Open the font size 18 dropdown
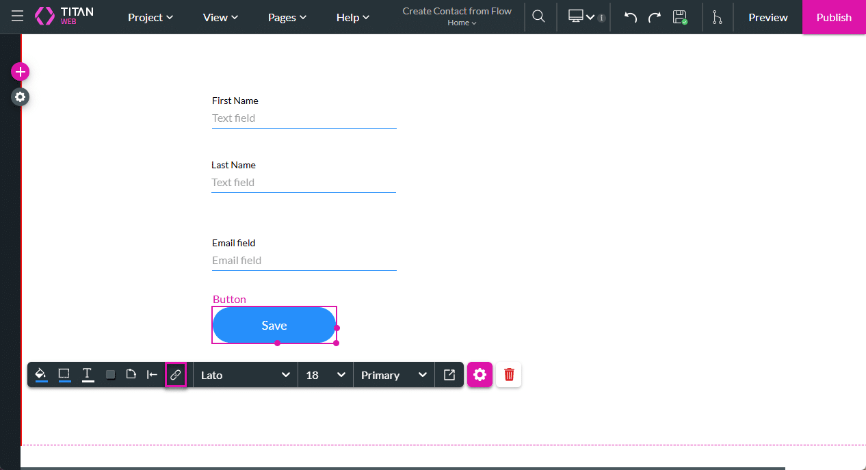866x470 pixels. point(325,374)
